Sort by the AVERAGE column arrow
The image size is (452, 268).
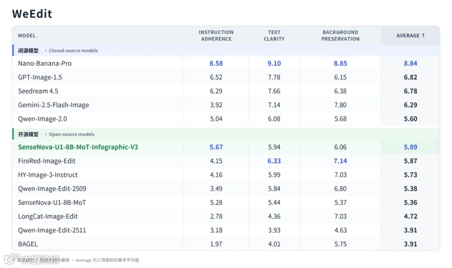point(423,36)
